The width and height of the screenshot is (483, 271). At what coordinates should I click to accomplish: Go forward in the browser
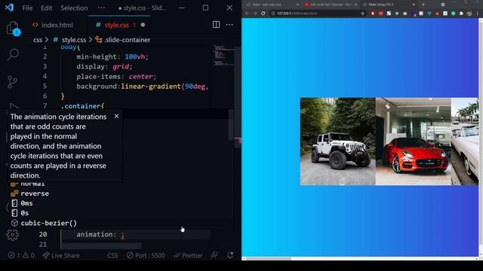[x=255, y=14]
